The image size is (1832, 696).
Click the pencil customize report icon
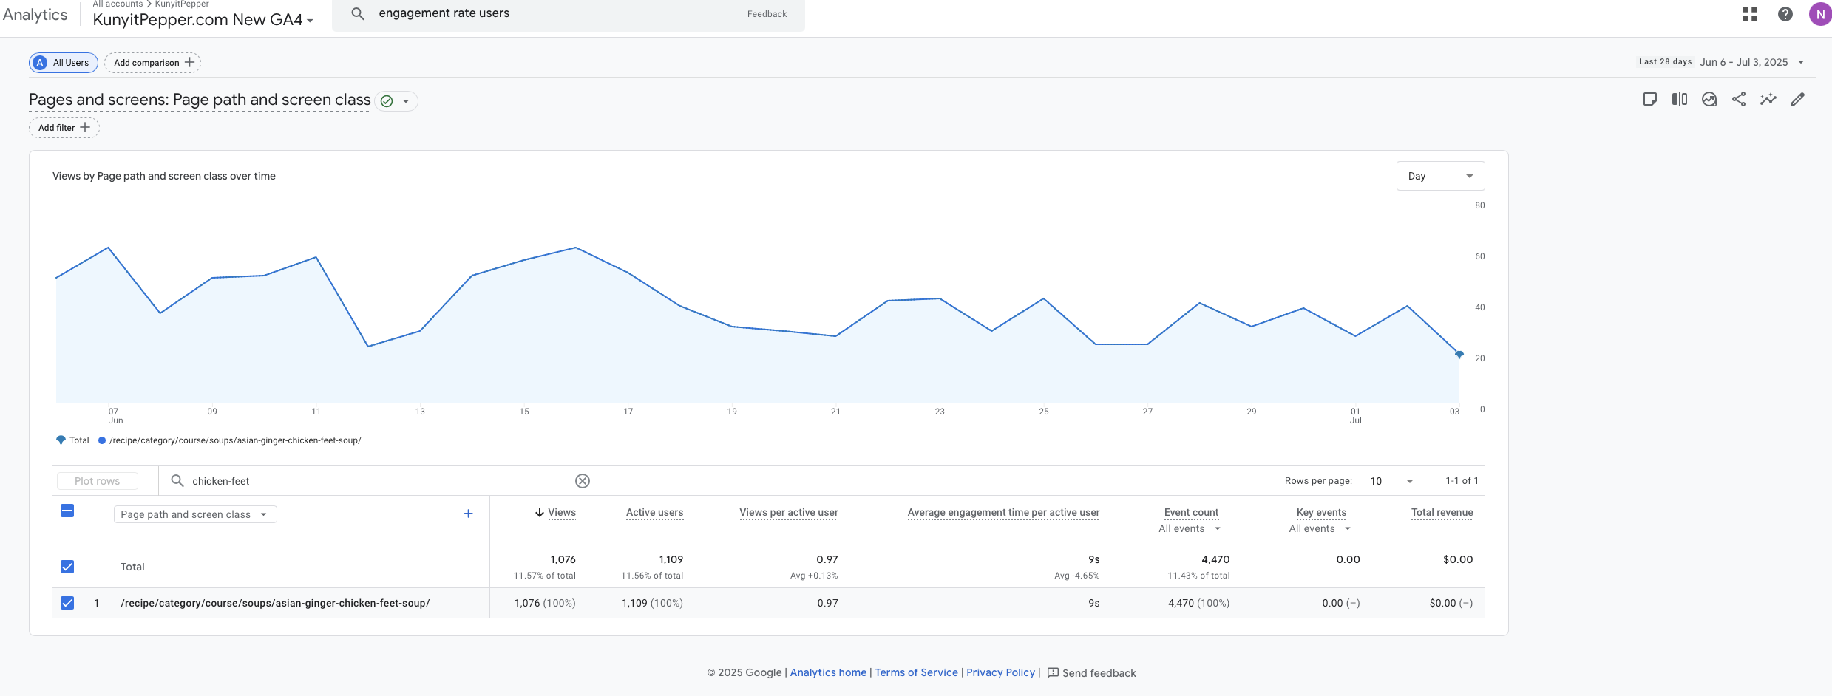point(1797,99)
